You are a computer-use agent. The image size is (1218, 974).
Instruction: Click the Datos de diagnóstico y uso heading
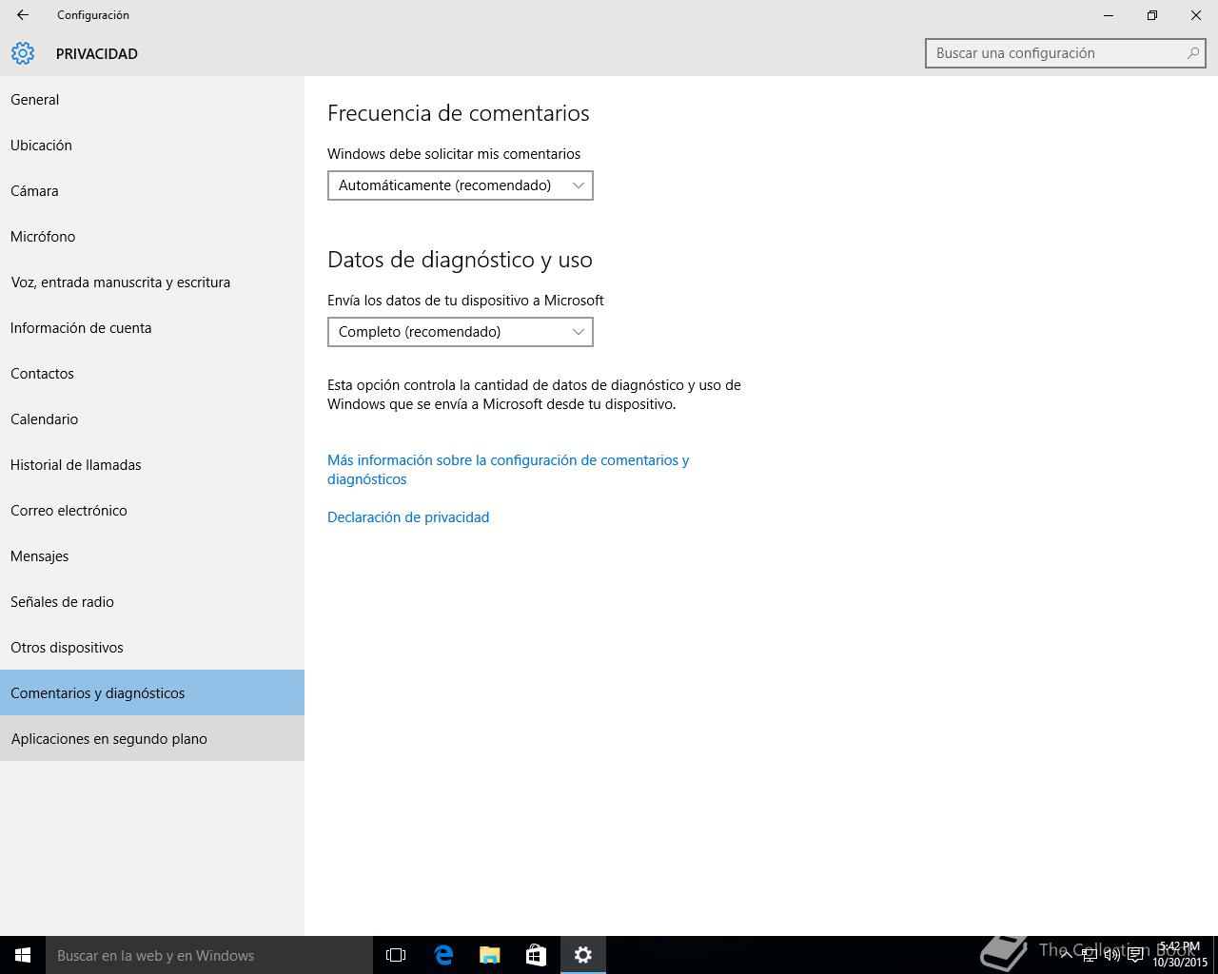460,260
